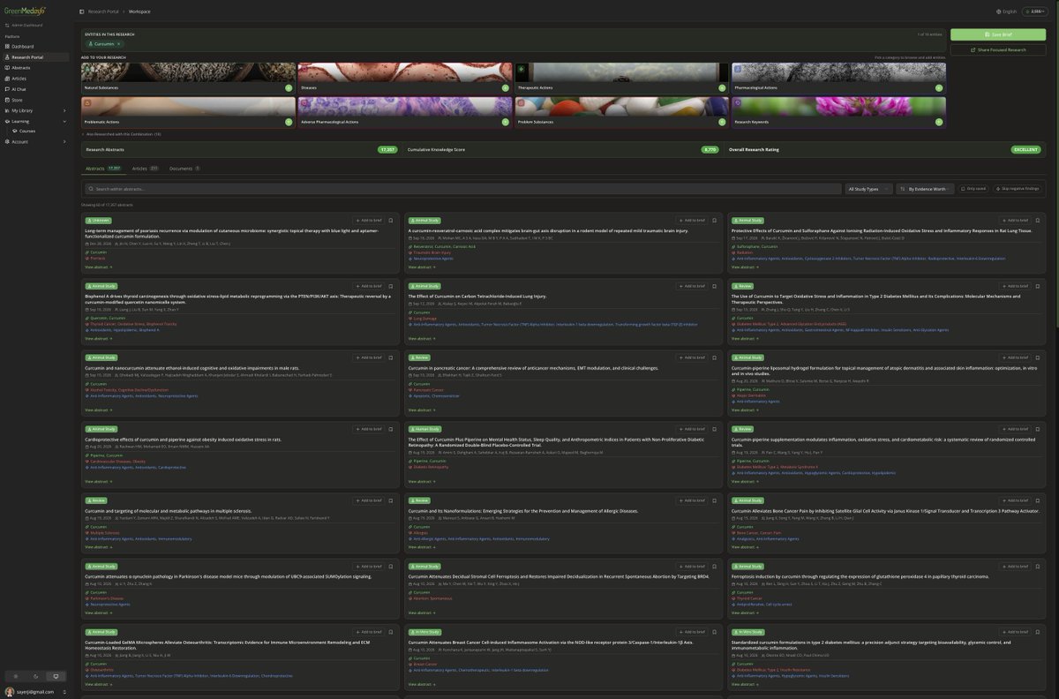1059x699 pixels.
Task: Bookmark the pancreatic cancer review abstract
Action: click(714, 357)
